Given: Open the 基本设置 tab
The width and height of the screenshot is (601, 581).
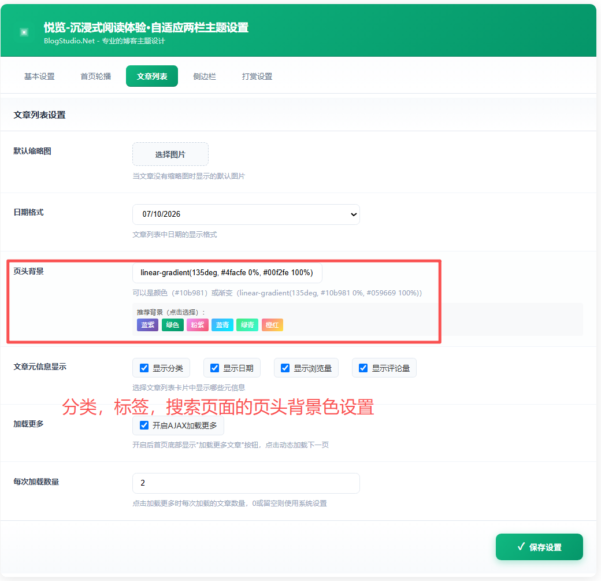Looking at the screenshot, I should pyautogui.click(x=39, y=76).
